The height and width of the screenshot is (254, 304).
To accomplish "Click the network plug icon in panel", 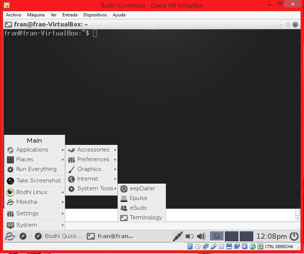I will click(177, 236).
